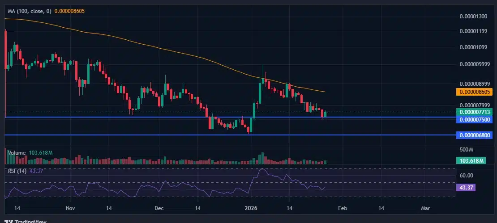Click the orange 0.000008605 MA price tag

point(474,92)
